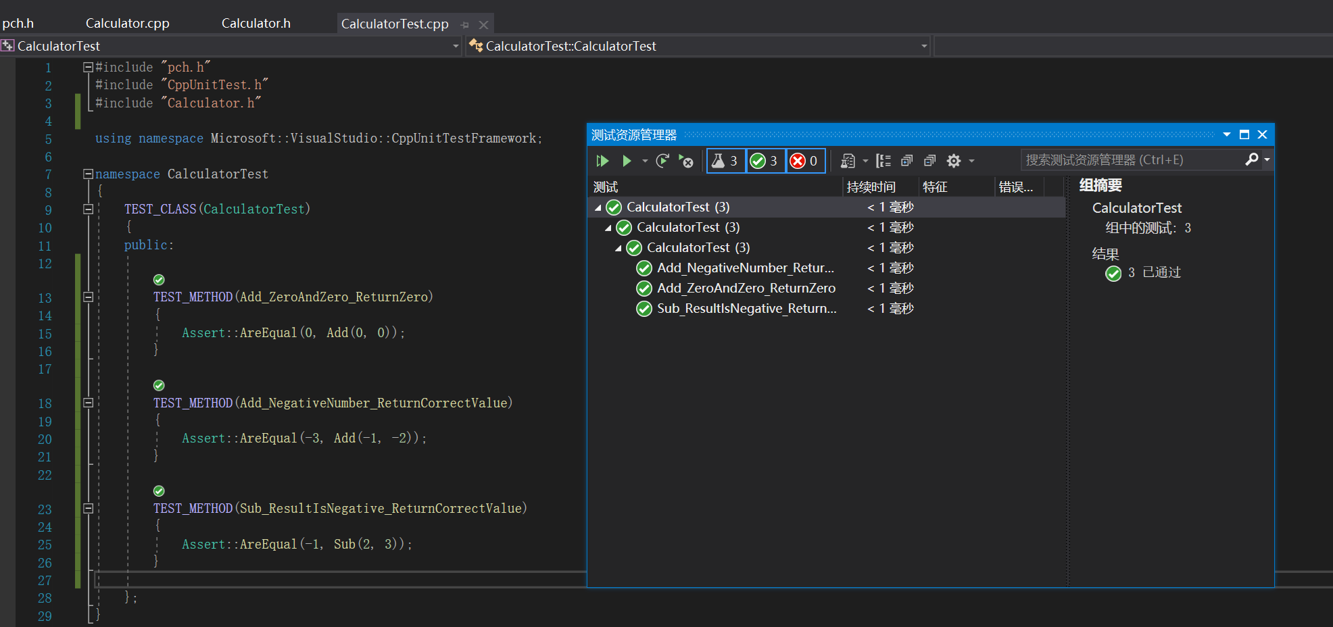
Task: Expand all tests in Test Explorer
Action: (907, 161)
